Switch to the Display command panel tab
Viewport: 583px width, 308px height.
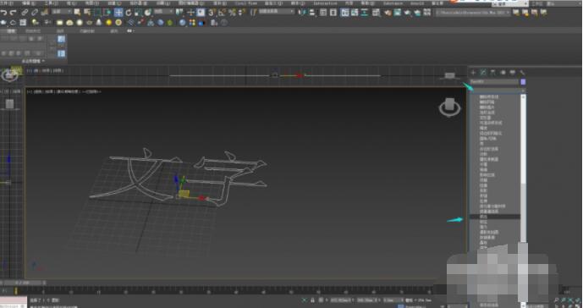[513, 73]
